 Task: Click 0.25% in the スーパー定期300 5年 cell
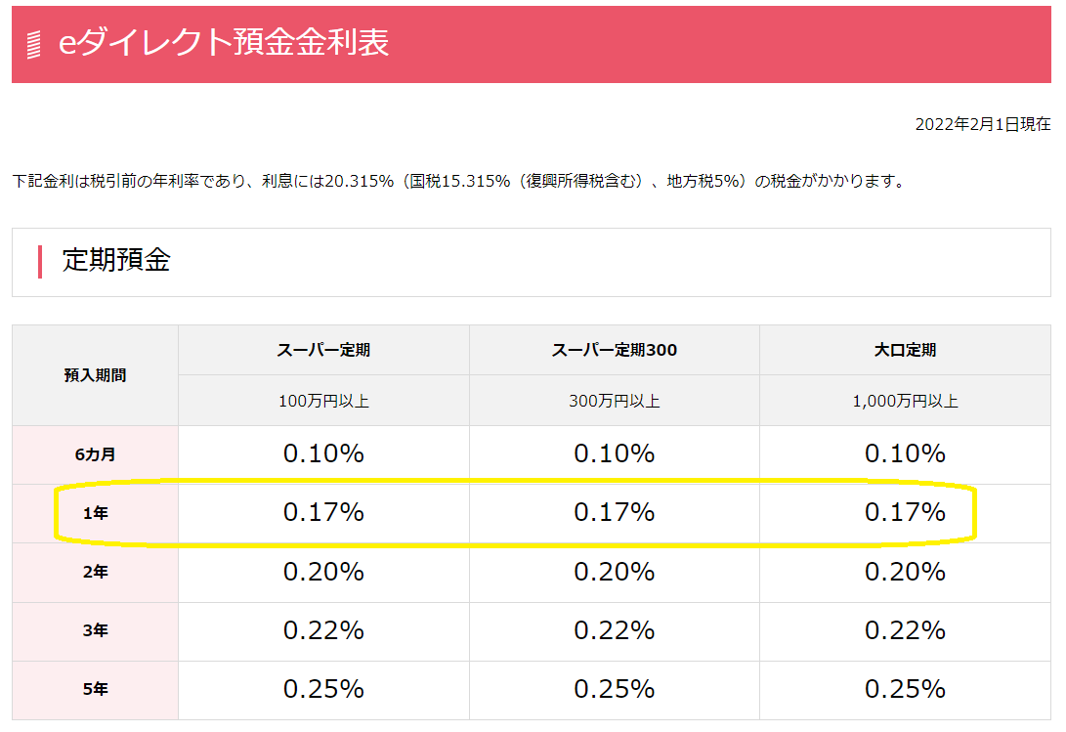(615, 689)
